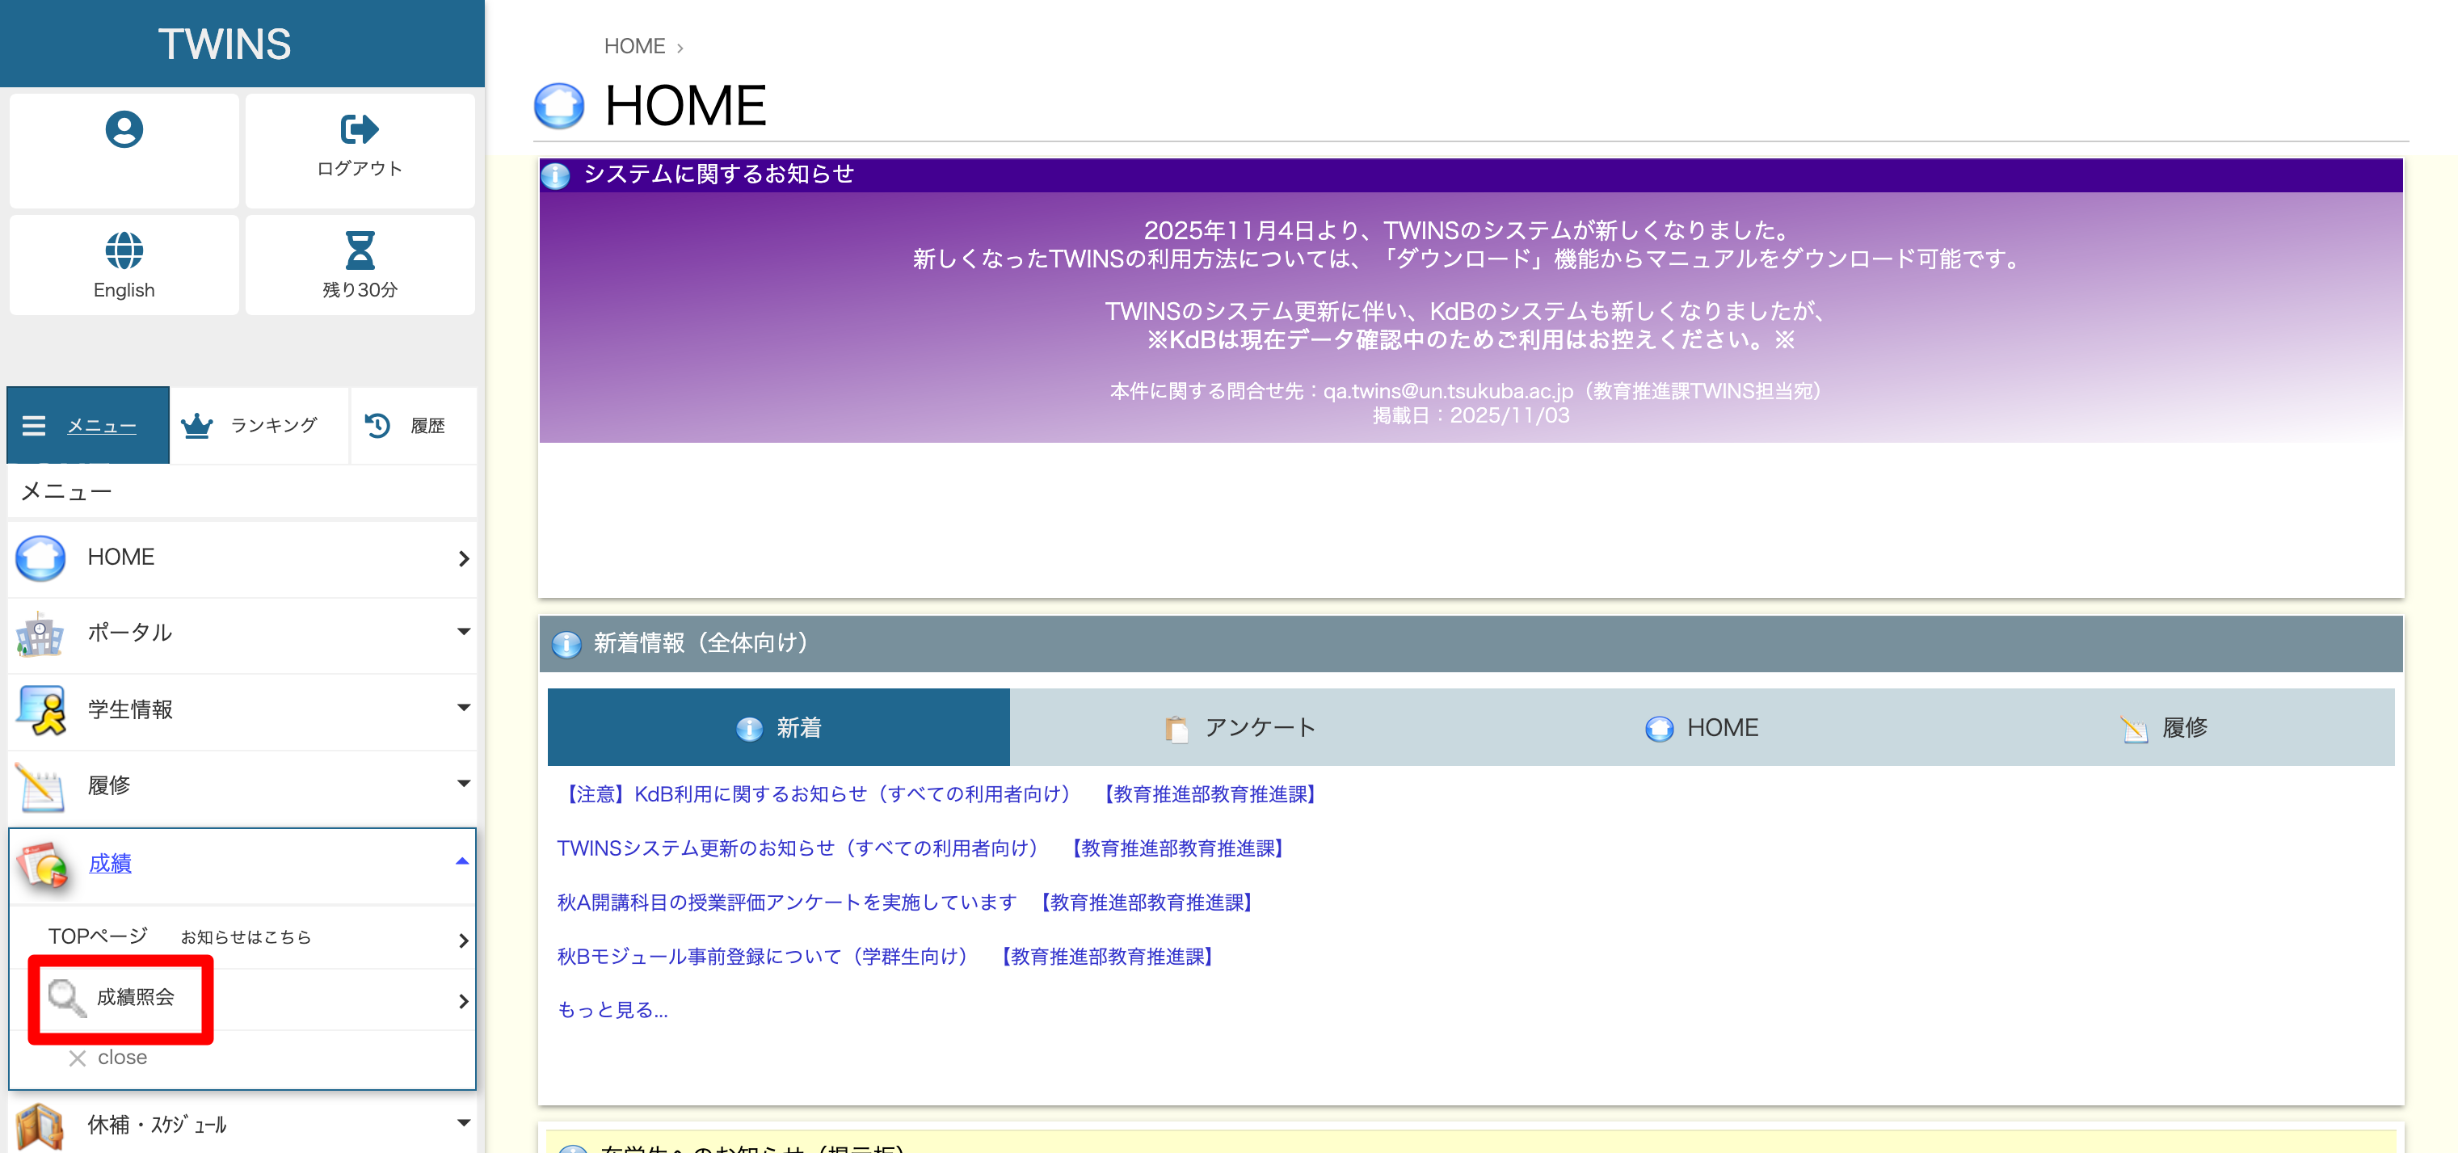Expand the 休補・スケジュール menu

(x=463, y=1123)
